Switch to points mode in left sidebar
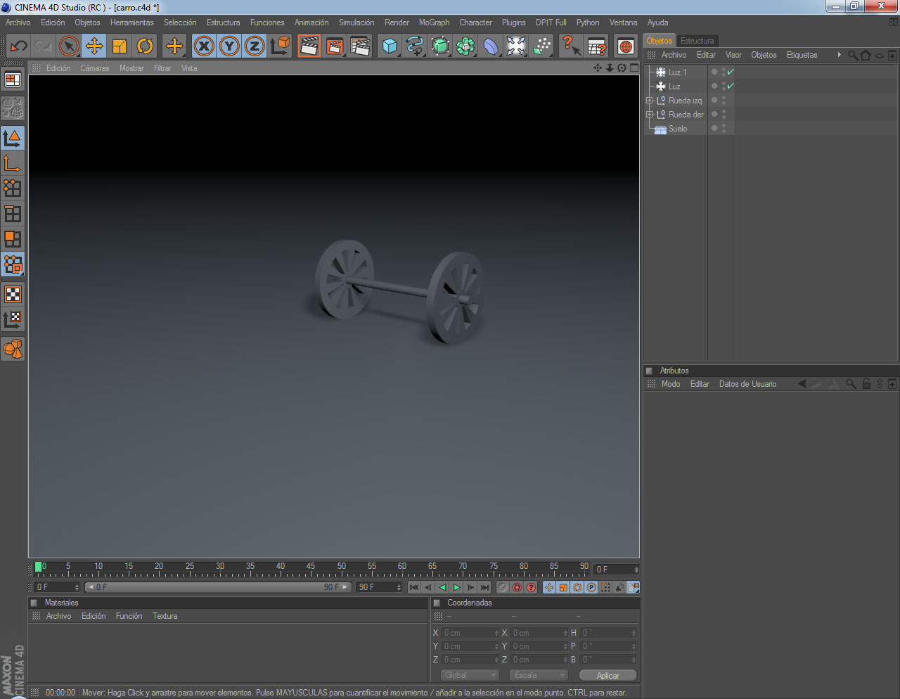This screenshot has width=900, height=699. (x=13, y=188)
